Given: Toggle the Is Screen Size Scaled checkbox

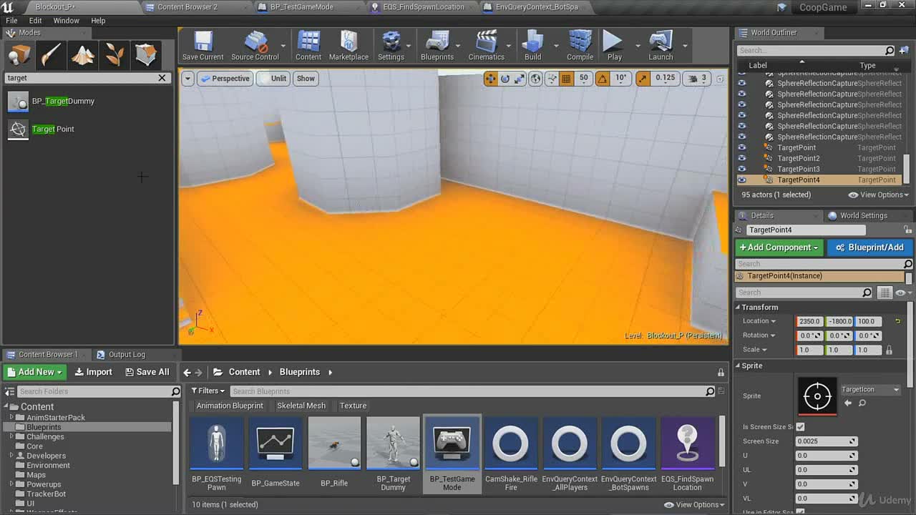Looking at the screenshot, I should 800,427.
